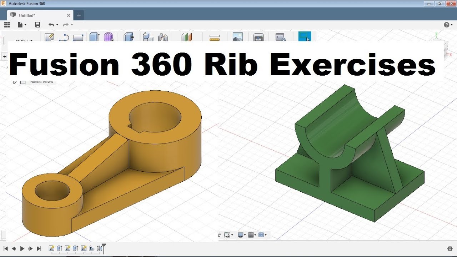Open the Construct plane tool
457x257 pixels.
point(187,37)
